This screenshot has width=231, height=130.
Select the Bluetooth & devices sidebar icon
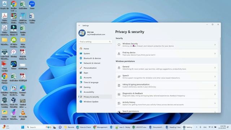click(81, 58)
